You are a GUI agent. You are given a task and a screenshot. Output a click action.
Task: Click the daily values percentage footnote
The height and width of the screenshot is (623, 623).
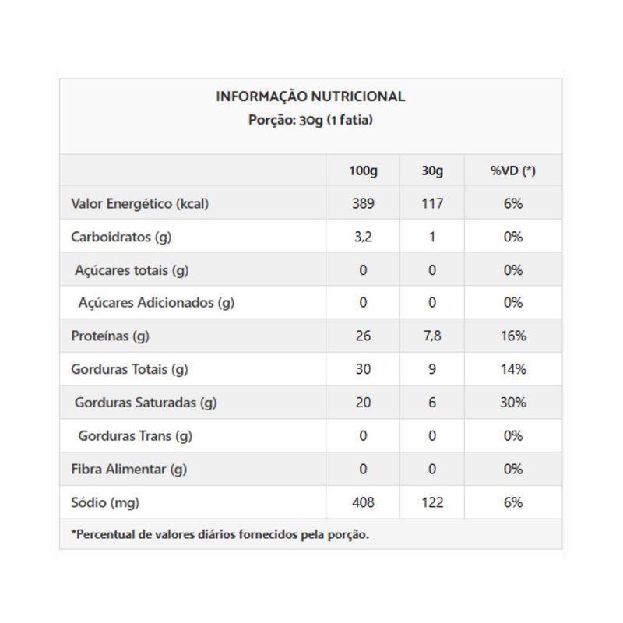click(220, 534)
